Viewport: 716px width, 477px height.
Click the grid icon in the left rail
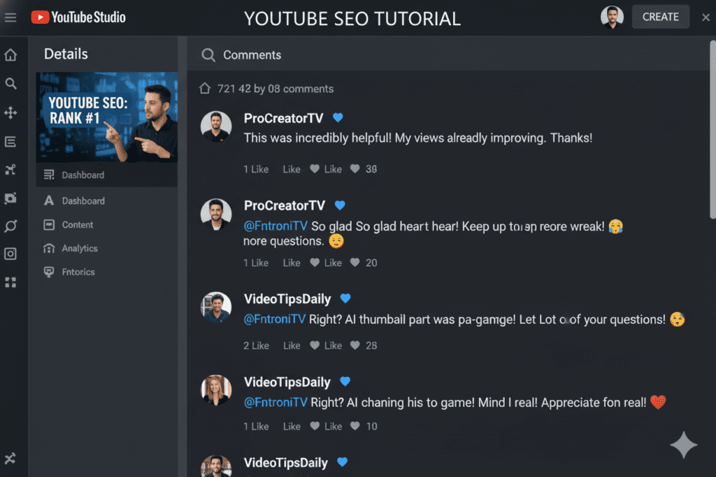[x=10, y=282]
